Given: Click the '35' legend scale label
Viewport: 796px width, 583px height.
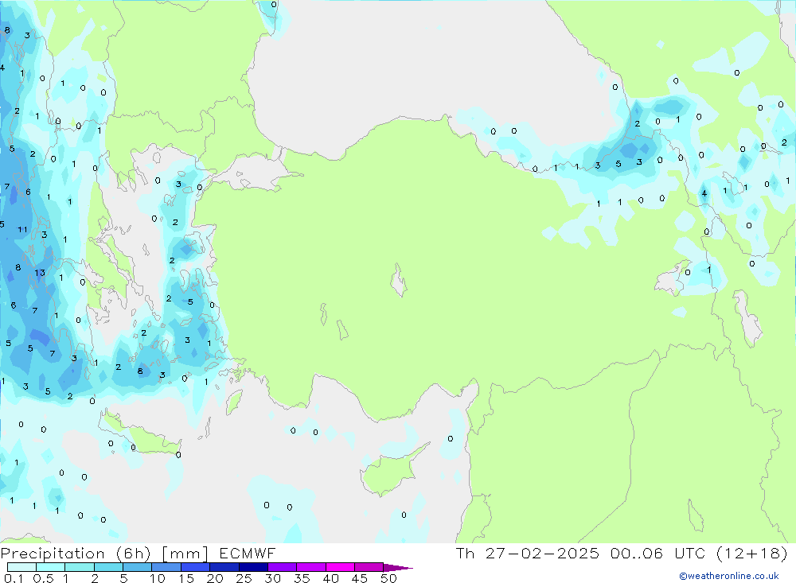Looking at the screenshot, I should coord(302,578).
